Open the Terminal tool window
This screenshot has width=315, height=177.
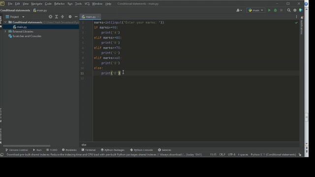[x=89, y=150]
